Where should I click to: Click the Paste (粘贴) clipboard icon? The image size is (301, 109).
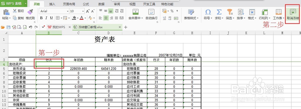click(6, 12)
